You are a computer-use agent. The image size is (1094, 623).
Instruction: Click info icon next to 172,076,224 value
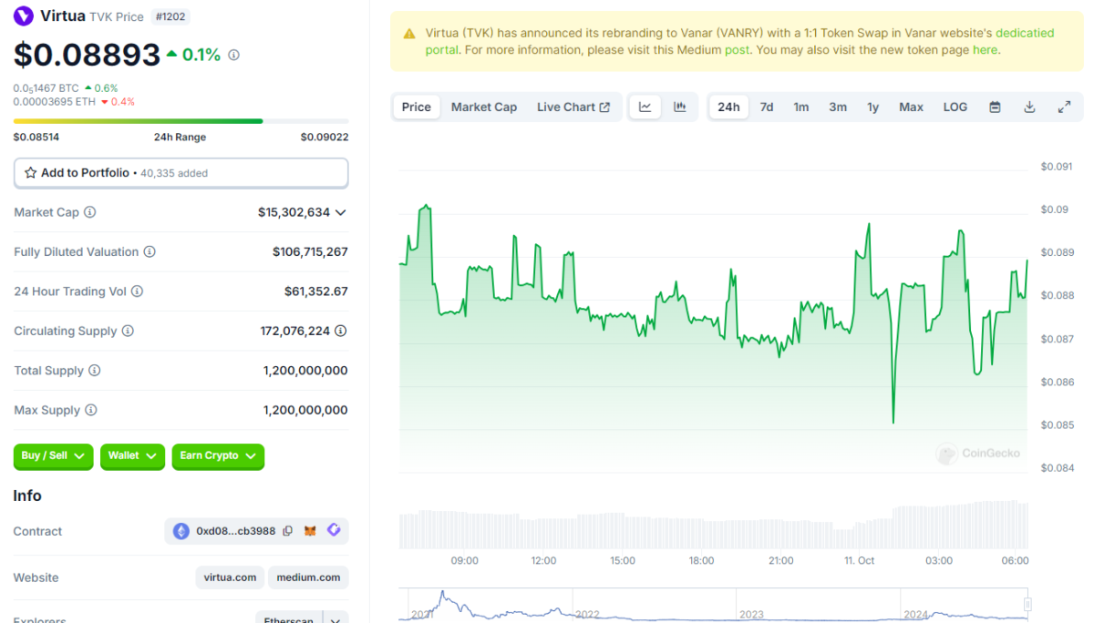(x=341, y=331)
